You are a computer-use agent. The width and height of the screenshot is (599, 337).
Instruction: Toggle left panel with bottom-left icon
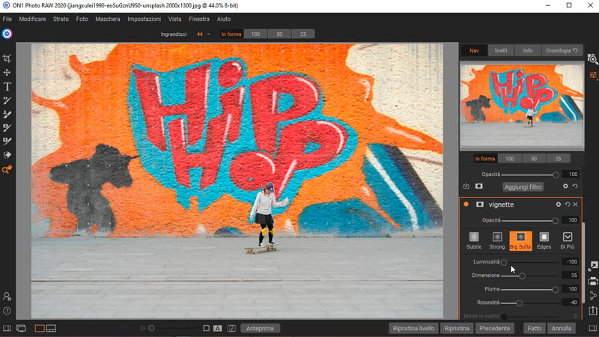tap(7, 328)
